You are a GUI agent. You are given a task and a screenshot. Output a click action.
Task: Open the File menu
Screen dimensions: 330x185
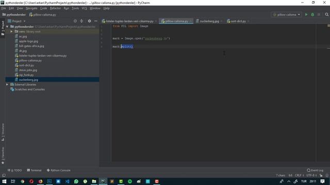[x=4, y=8]
